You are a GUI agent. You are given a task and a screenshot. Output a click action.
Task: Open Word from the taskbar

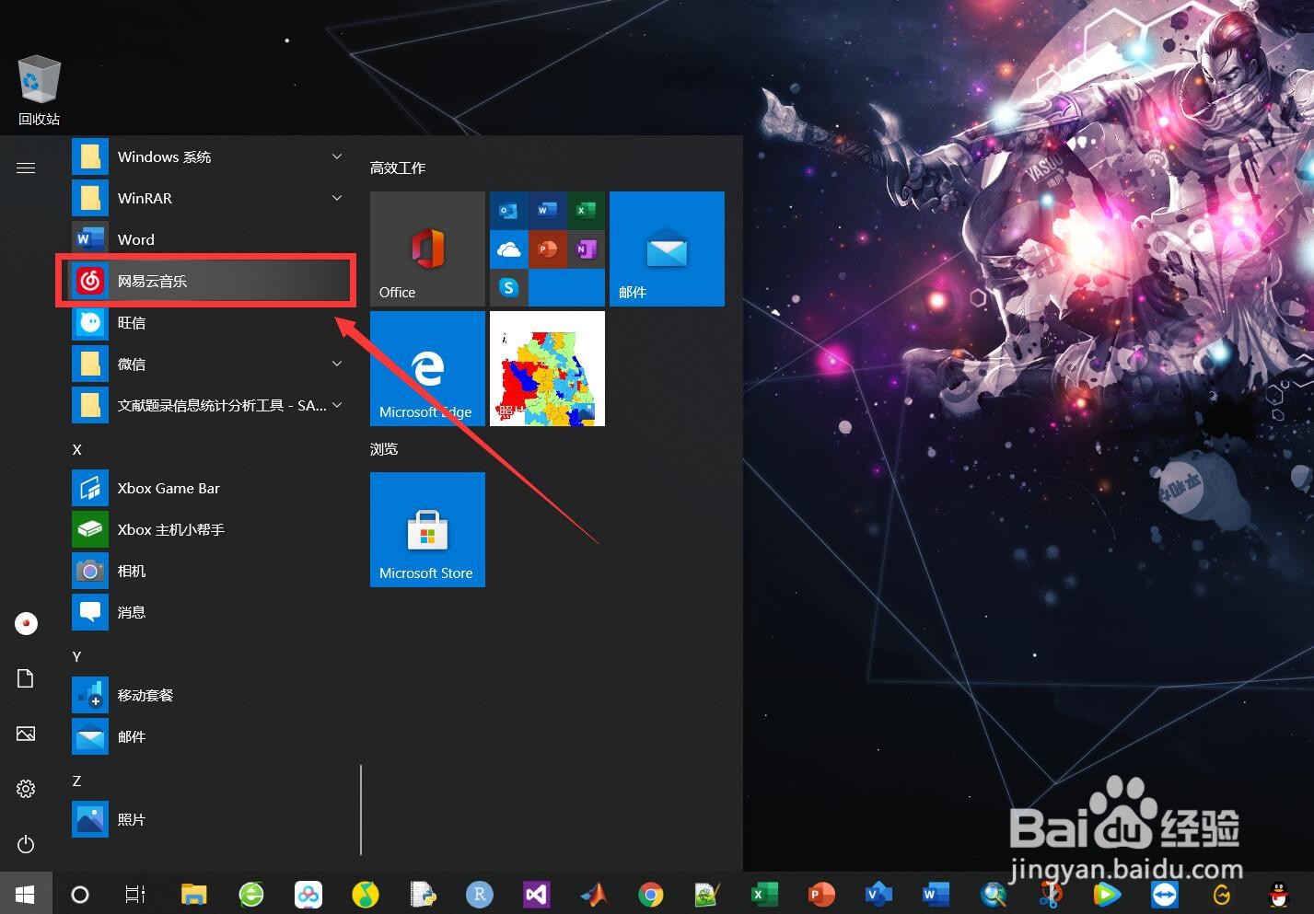tap(936, 894)
